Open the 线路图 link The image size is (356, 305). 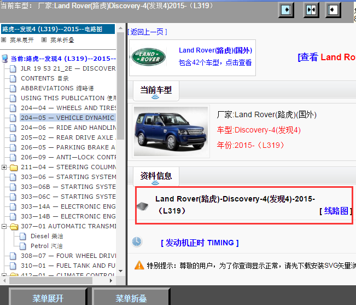(336, 211)
